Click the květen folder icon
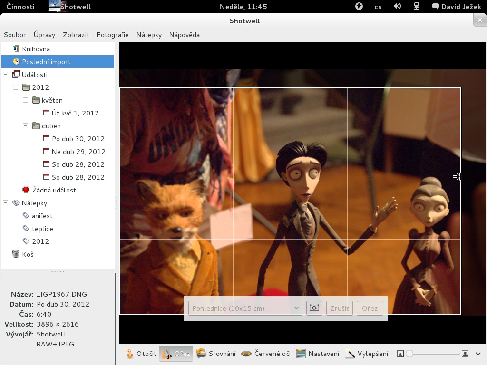The width and height of the screenshot is (487, 365). (36, 100)
